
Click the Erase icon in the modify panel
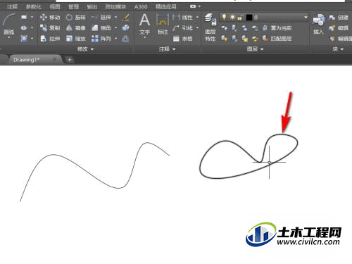coord(126,18)
